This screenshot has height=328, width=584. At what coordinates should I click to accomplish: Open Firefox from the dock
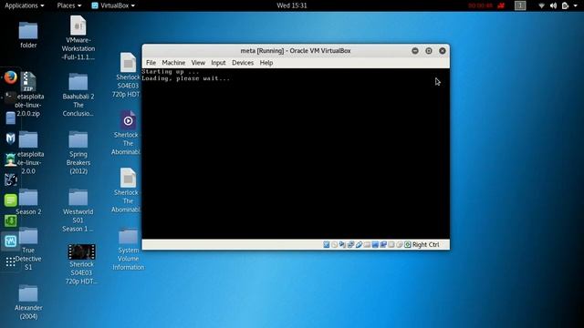coord(10,77)
